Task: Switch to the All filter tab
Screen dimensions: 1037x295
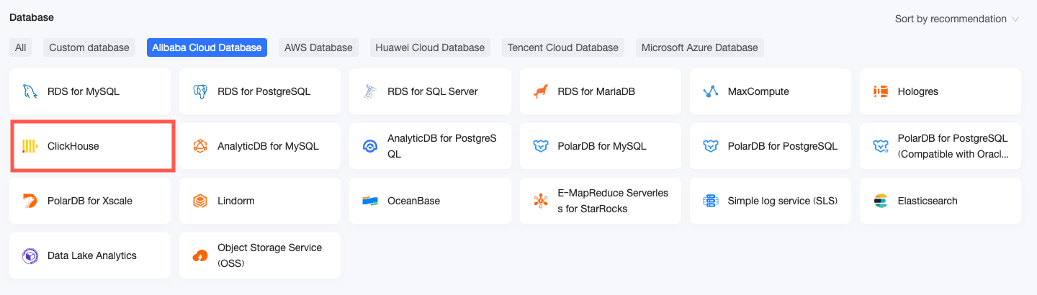Action: pyautogui.click(x=20, y=47)
